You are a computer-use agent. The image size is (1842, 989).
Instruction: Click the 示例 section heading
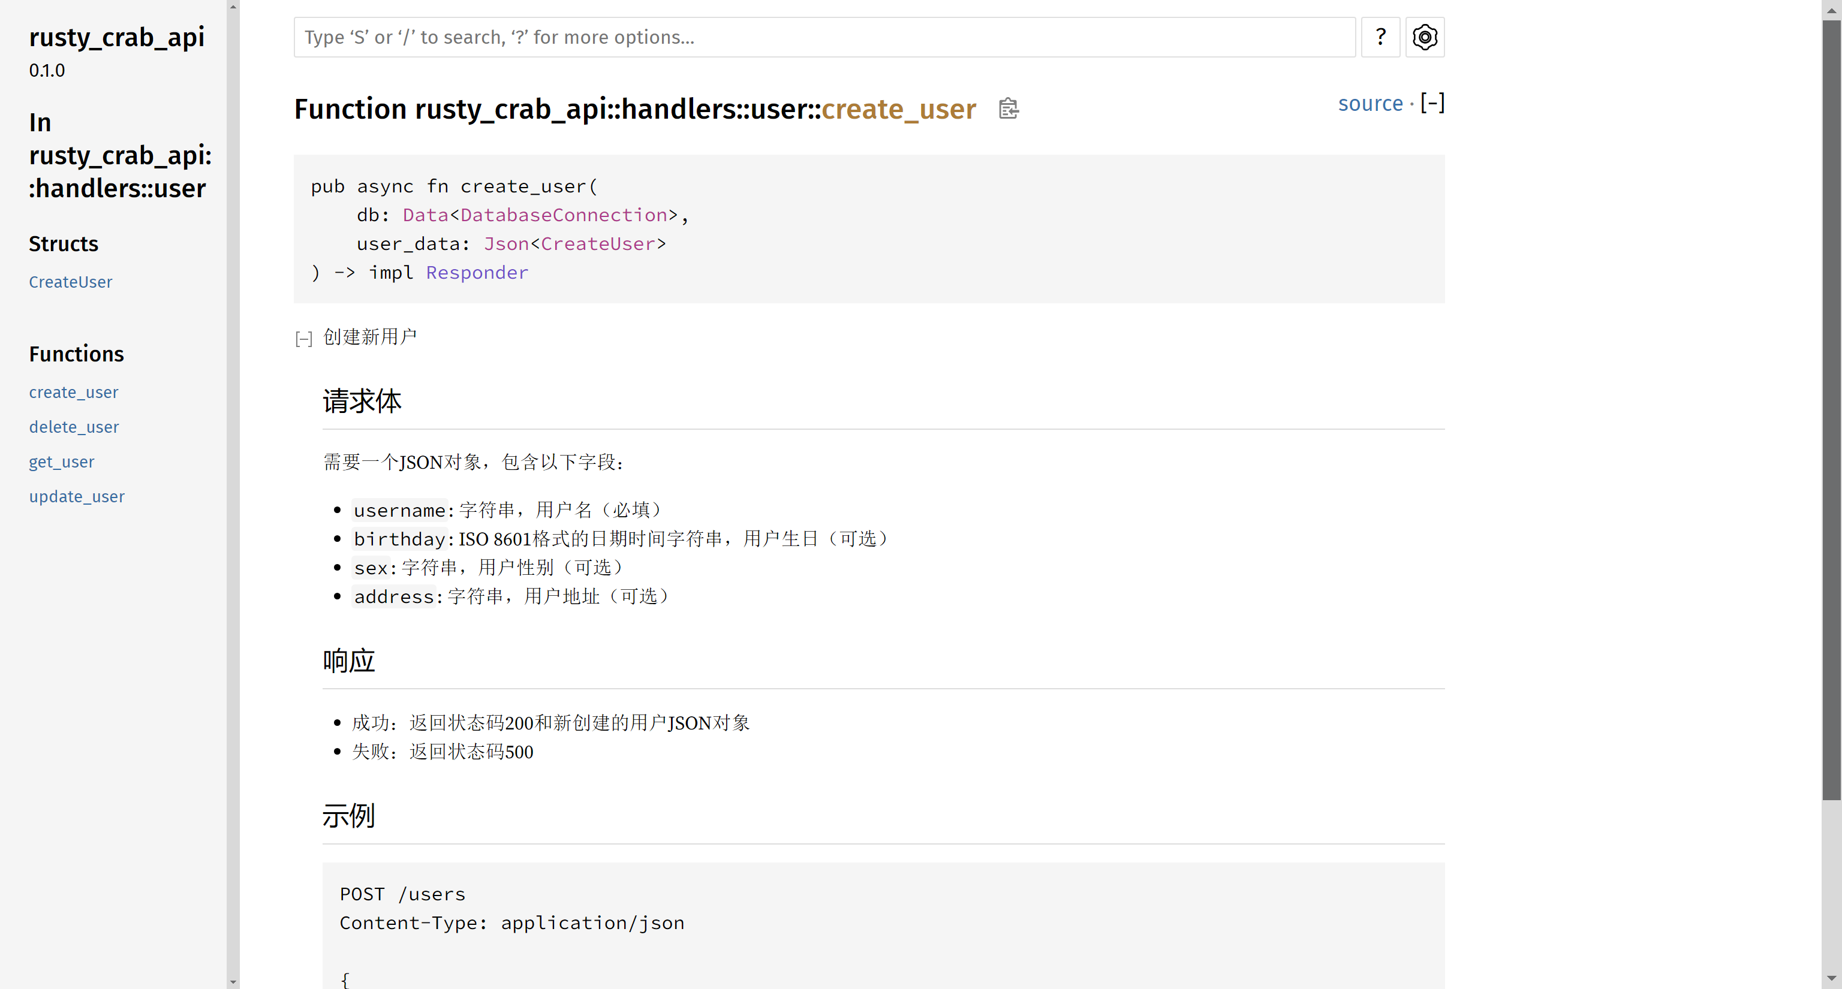point(349,815)
